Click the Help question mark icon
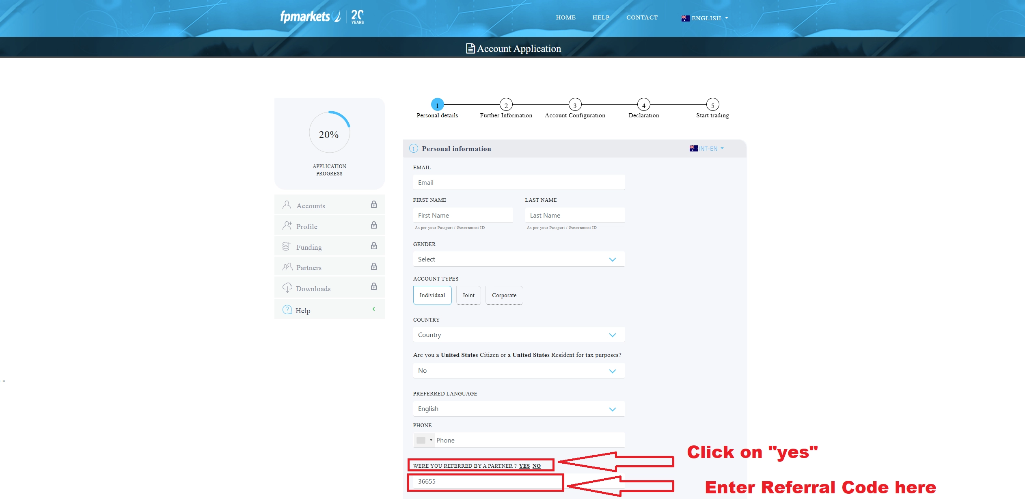Screen dimensions: 1025x499 287,310
